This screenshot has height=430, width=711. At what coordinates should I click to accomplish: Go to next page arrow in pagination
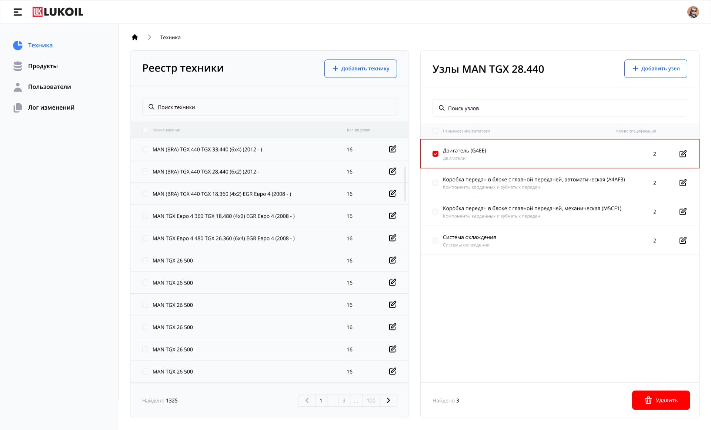[x=388, y=400]
